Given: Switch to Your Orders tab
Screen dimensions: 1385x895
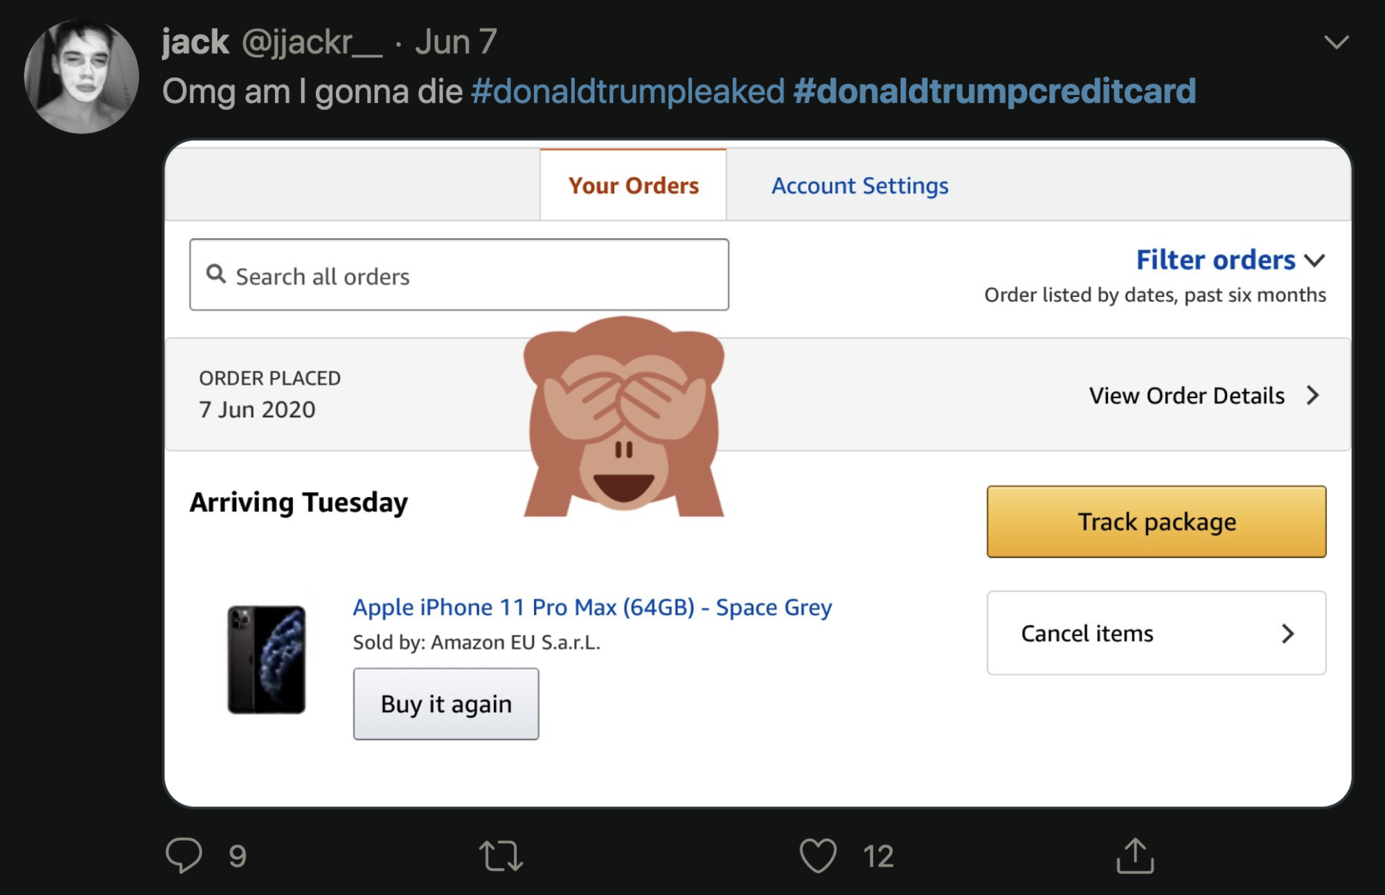Looking at the screenshot, I should 633,186.
